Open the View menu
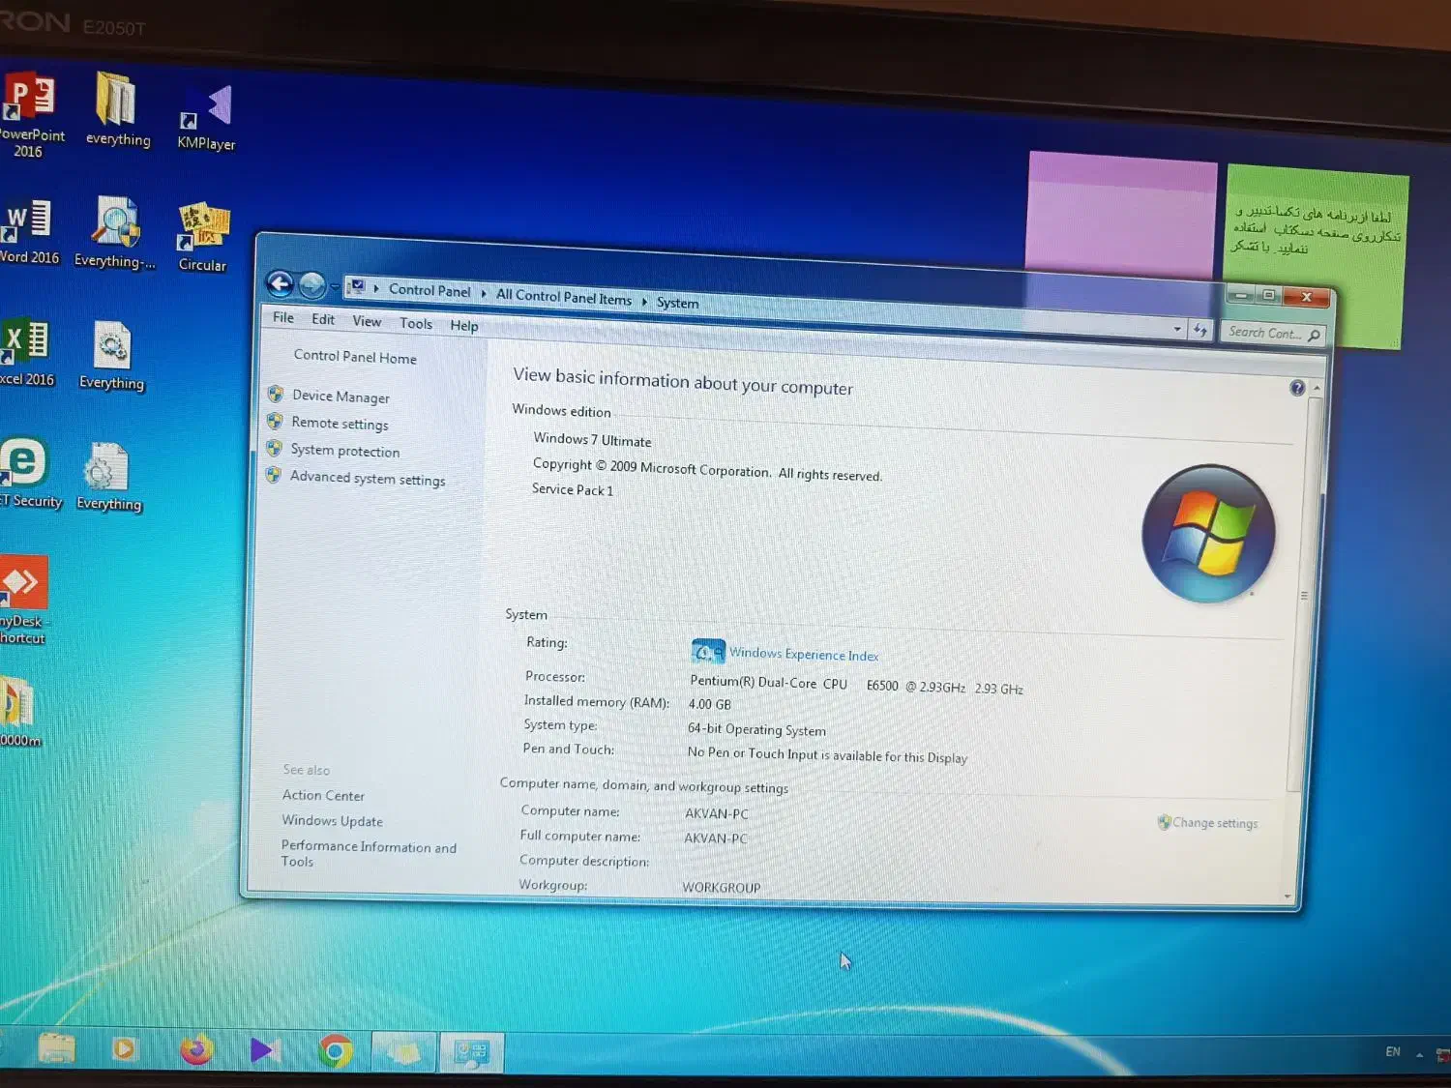The height and width of the screenshot is (1088, 1451). coord(367,321)
